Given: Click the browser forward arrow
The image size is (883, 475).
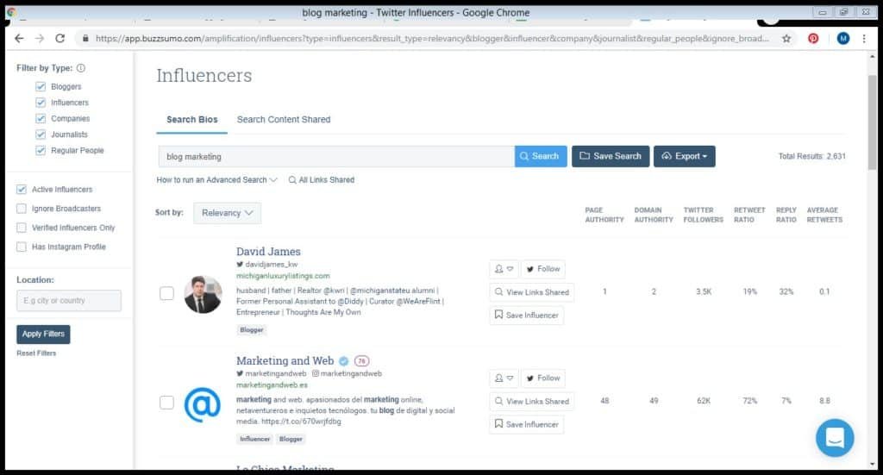Looking at the screenshot, I should [40, 38].
